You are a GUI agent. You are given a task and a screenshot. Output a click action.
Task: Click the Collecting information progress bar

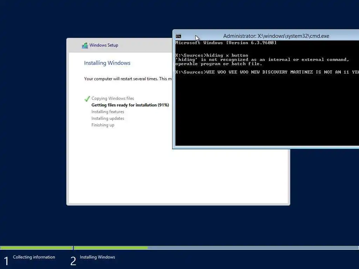pos(36,248)
